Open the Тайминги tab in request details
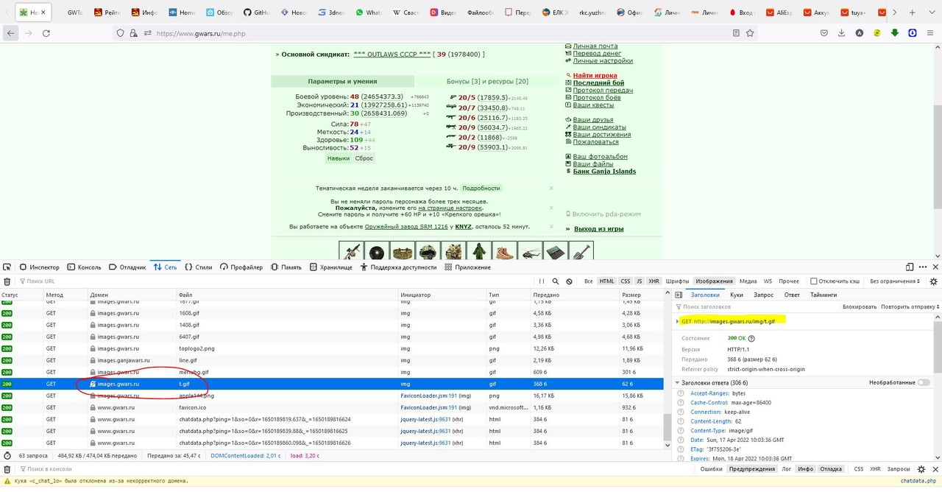 [824, 295]
